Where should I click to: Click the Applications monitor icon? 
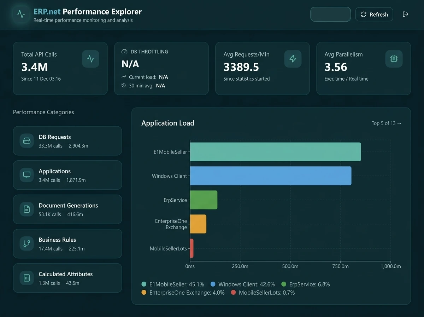pyautogui.click(x=27, y=175)
